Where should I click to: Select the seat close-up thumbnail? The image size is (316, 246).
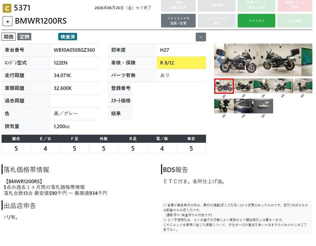[243, 106]
